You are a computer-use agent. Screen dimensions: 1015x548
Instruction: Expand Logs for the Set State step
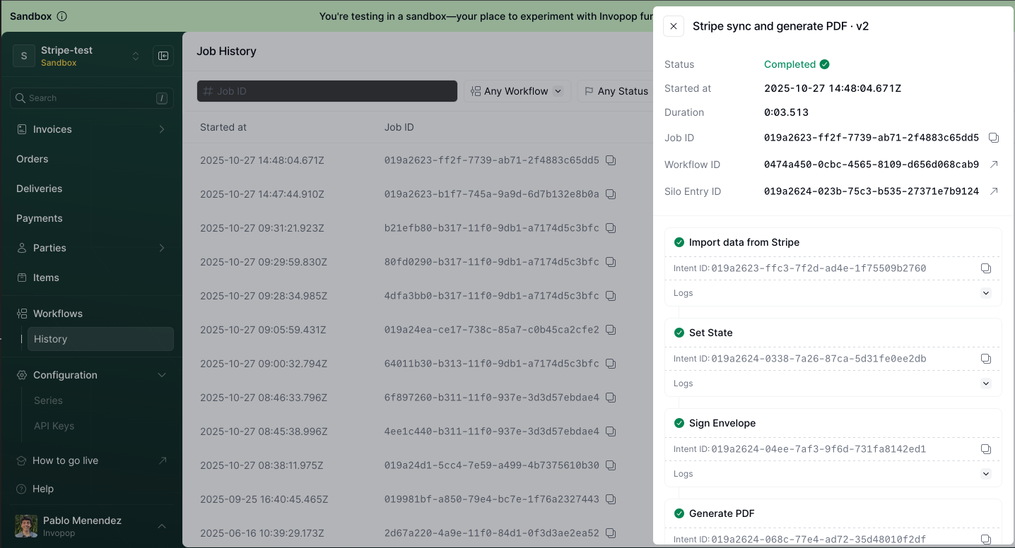pos(986,383)
